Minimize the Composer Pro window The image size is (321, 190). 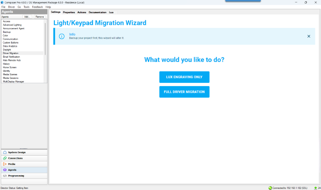pos(296,2)
